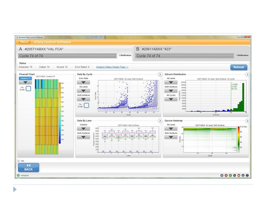Click the clock icon beside Idle

[19, 161]
